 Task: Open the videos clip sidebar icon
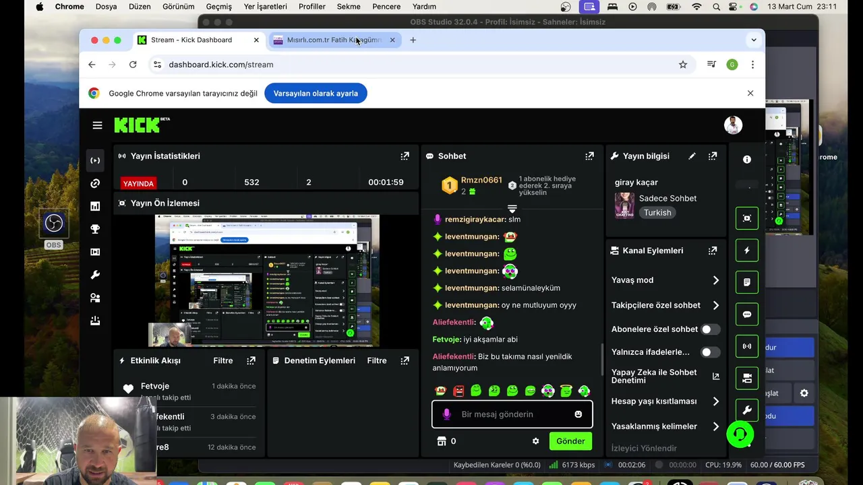pyautogui.click(x=95, y=252)
